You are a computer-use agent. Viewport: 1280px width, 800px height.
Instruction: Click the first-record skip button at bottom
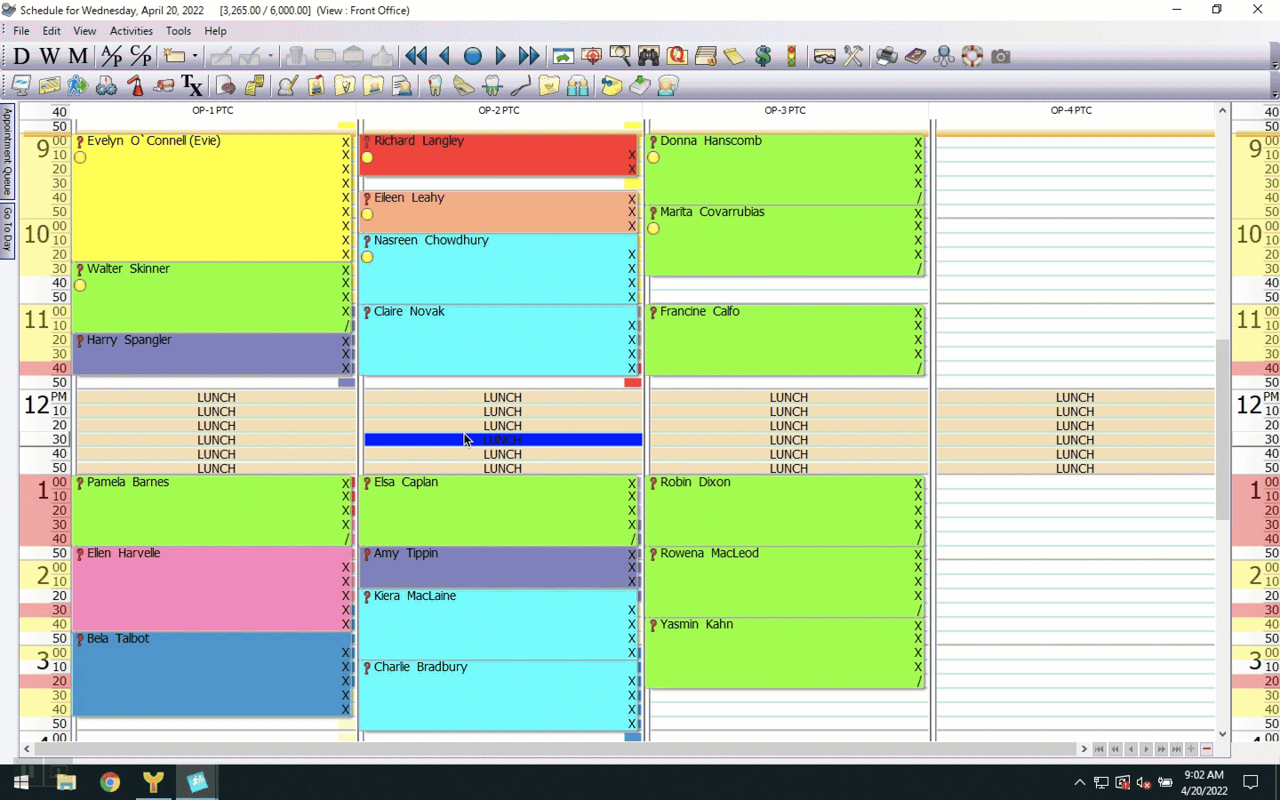point(1100,749)
